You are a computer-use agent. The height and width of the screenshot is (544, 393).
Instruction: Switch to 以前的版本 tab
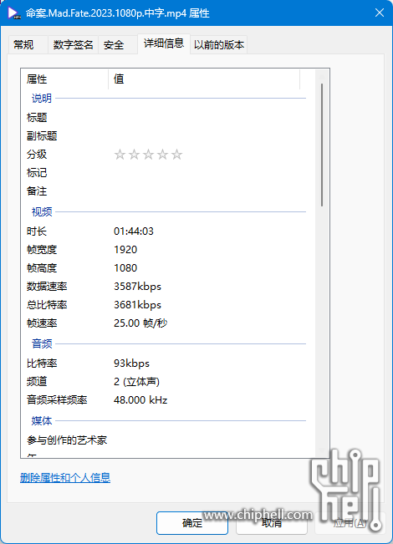pyautogui.click(x=219, y=45)
